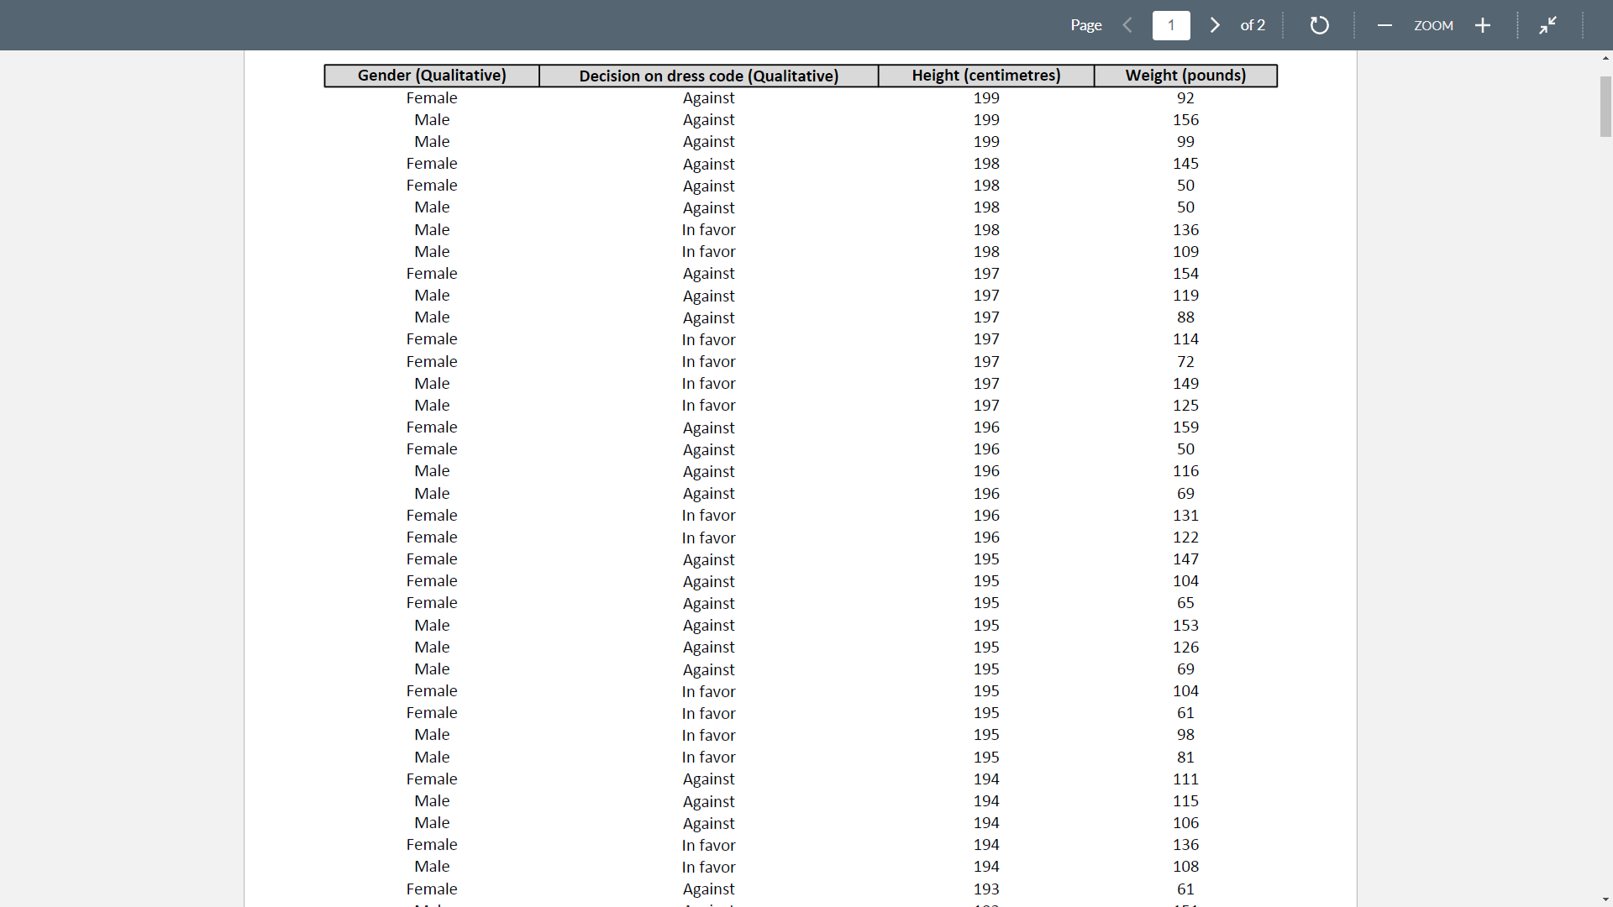The width and height of the screenshot is (1613, 907).
Task: Select the Weight (pounds) column header
Action: tap(1185, 76)
